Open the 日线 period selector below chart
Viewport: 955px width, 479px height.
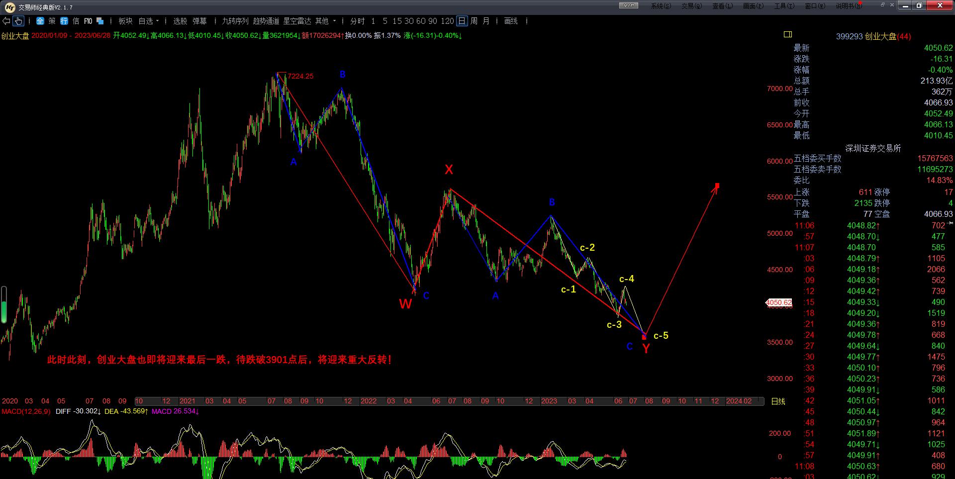click(778, 401)
